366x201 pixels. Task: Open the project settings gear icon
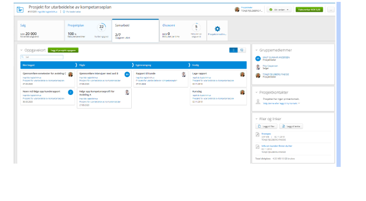click(x=217, y=29)
